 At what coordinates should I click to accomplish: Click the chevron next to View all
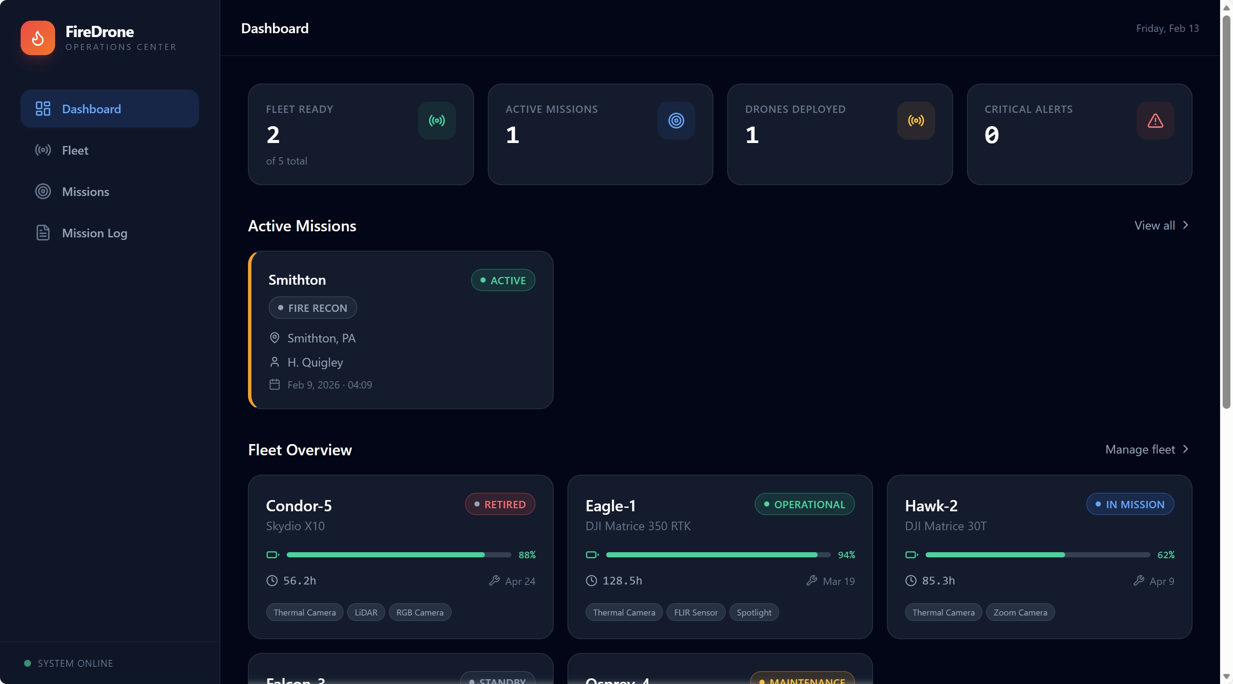point(1185,225)
